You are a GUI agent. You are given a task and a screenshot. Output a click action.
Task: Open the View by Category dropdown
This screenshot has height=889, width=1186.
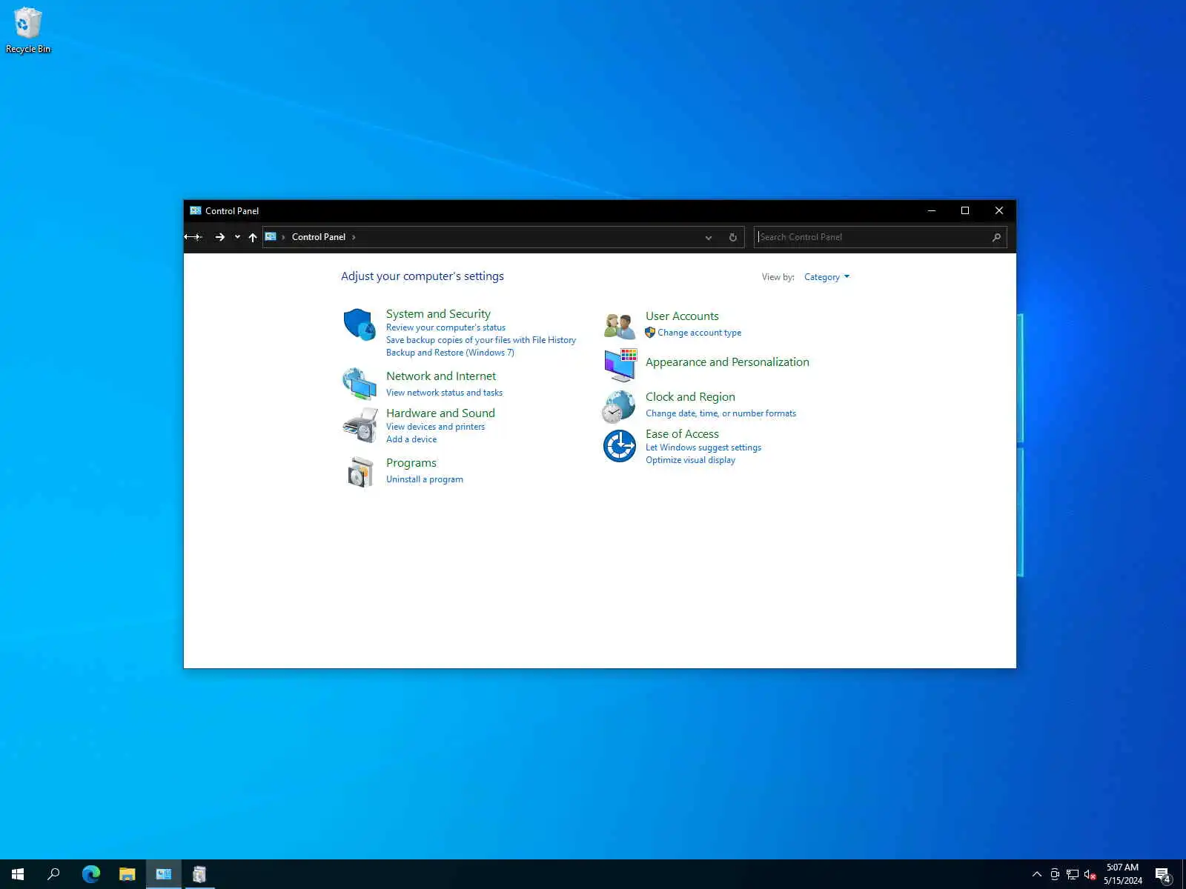pyautogui.click(x=826, y=277)
